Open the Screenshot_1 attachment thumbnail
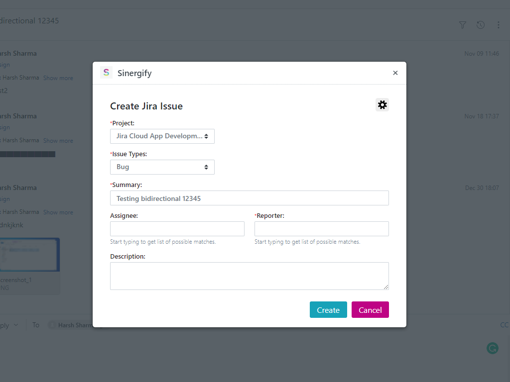The image size is (510, 382). click(30, 255)
